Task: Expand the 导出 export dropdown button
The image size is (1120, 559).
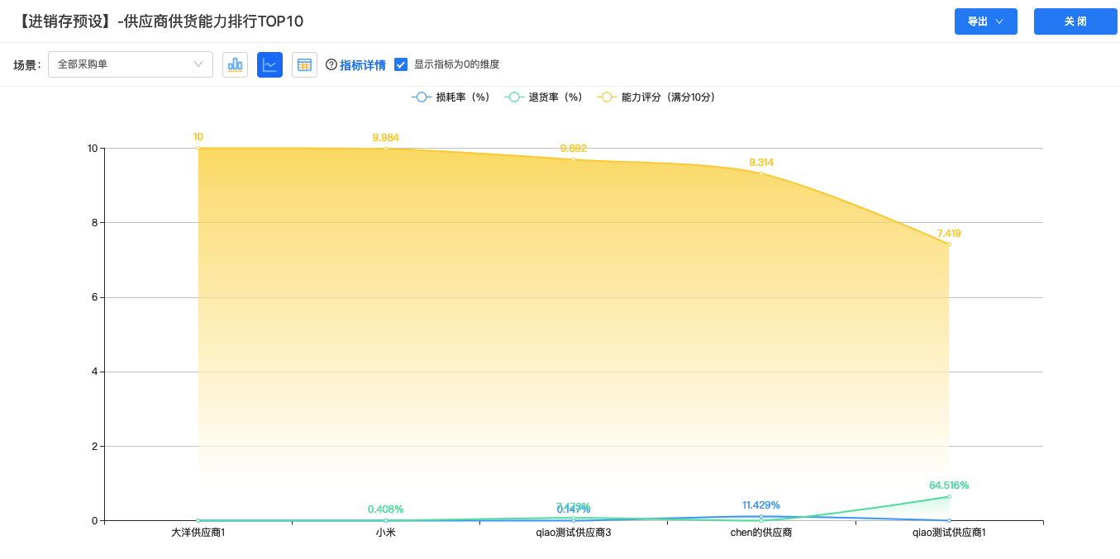Action: [x=985, y=21]
